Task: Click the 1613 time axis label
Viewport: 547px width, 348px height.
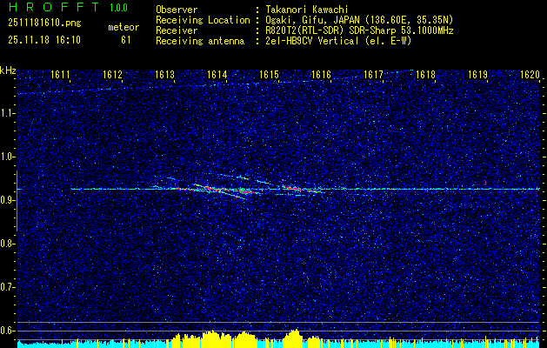Action: coord(164,74)
